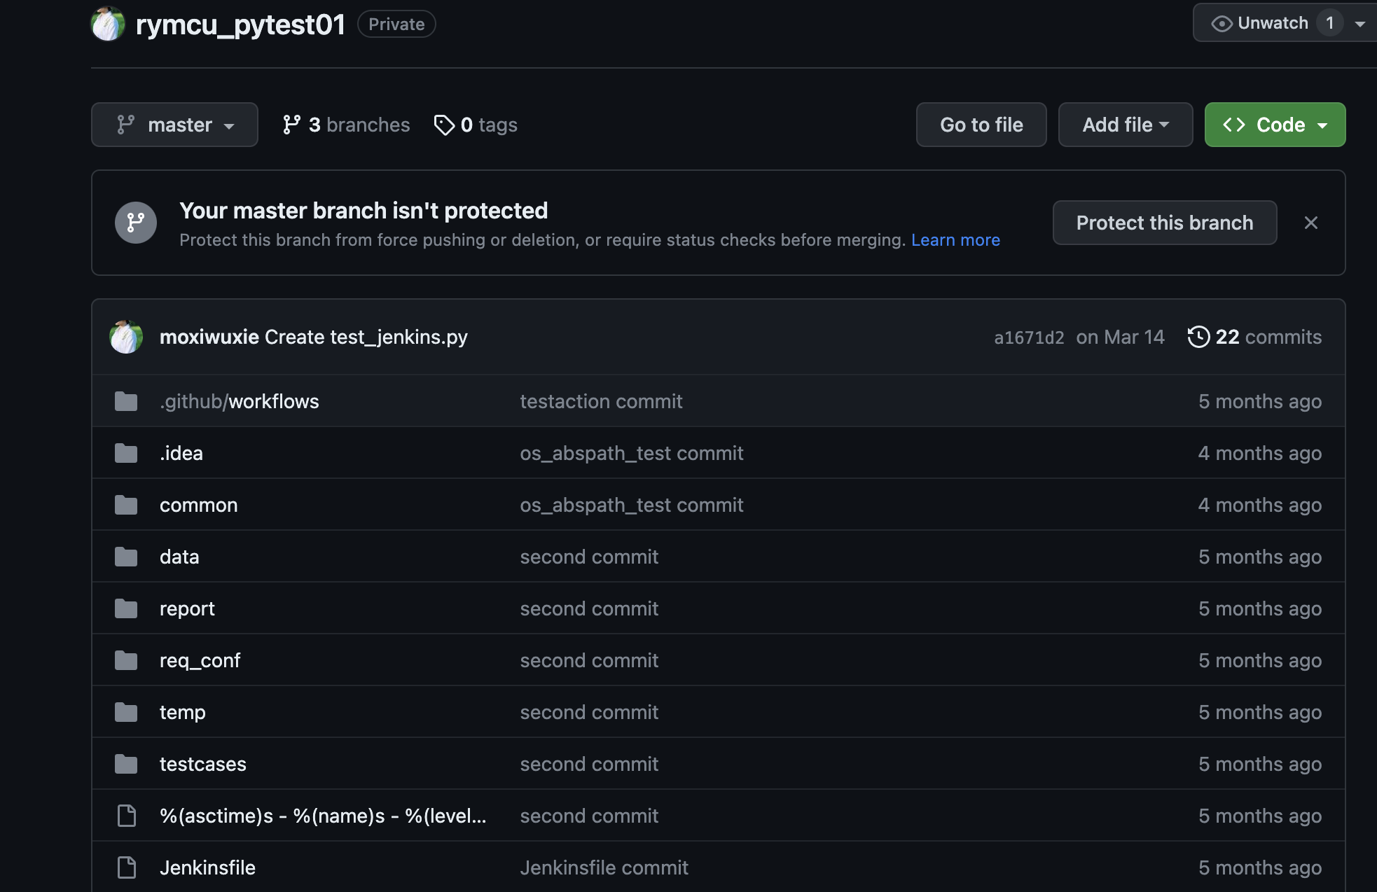The image size is (1377, 892).
Task: Click the folder icon for .github/workflows
Action: point(126,401)
